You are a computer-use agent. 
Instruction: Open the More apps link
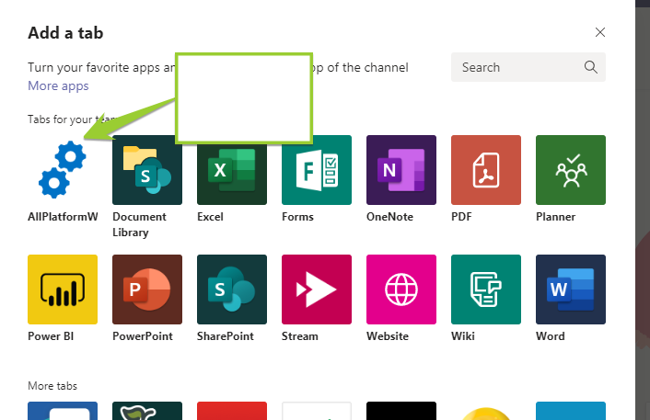click(58, 85)
